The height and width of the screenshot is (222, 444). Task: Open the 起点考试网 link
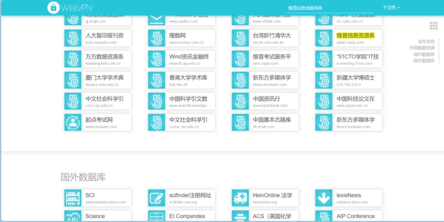(99, 120)
